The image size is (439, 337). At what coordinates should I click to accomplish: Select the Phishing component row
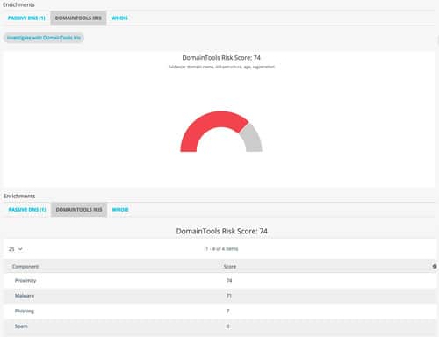click(220, 311)
